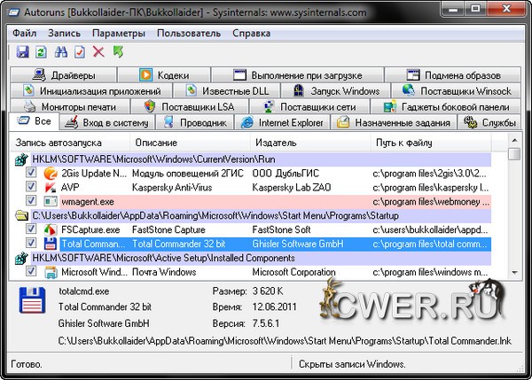This screenshot has height=380, width=532.
Task: Click the AVP Kaspersky row icon
Action: [x=51, y=188]
